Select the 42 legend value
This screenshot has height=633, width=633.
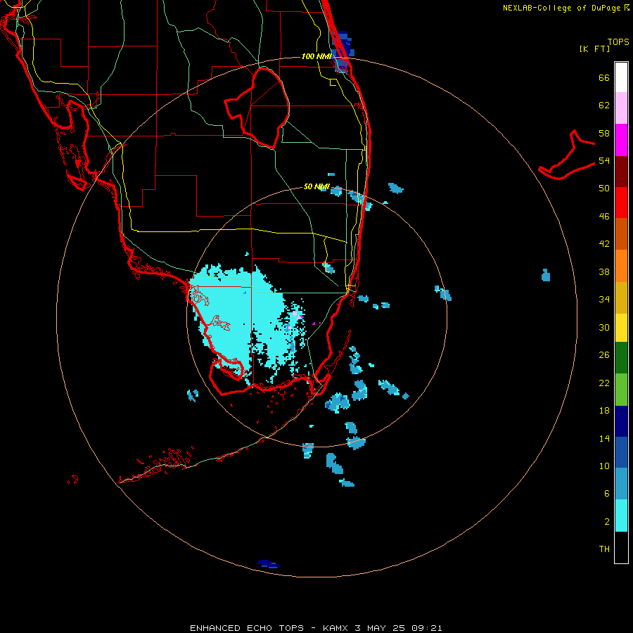[x=604, y=243]
